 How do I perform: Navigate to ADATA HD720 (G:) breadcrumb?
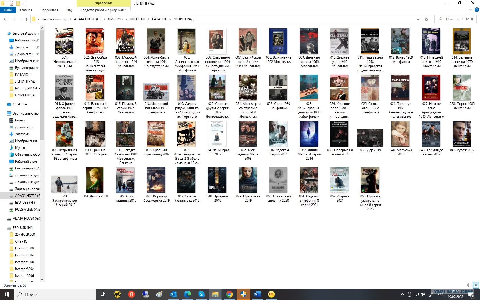tap(88, 19)
